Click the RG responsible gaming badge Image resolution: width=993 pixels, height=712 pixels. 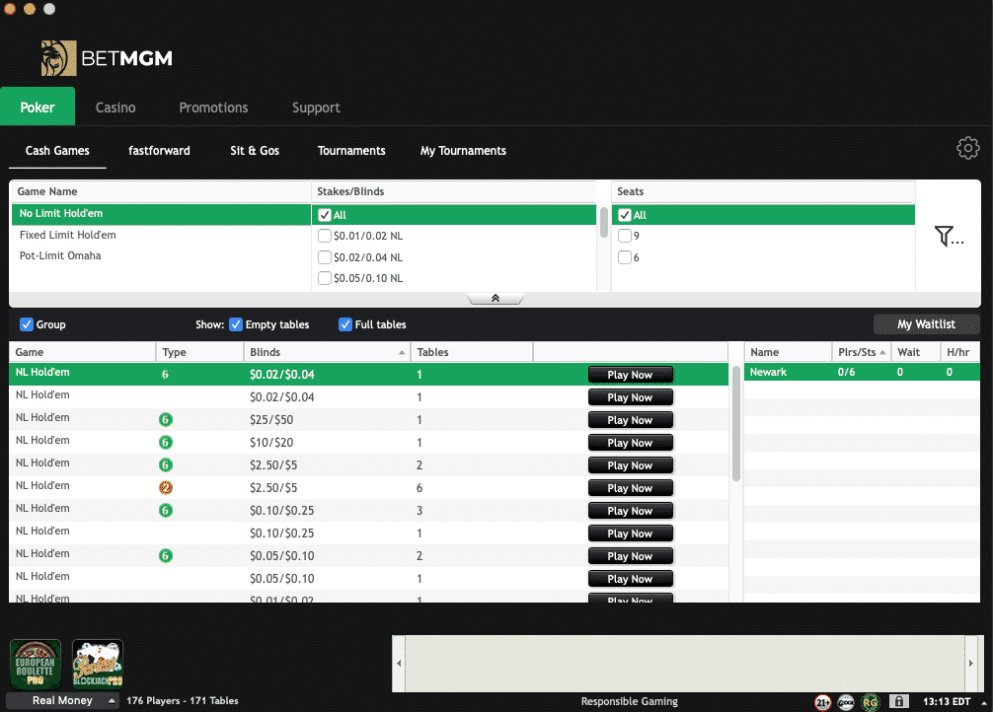click(x=871, y=702)
